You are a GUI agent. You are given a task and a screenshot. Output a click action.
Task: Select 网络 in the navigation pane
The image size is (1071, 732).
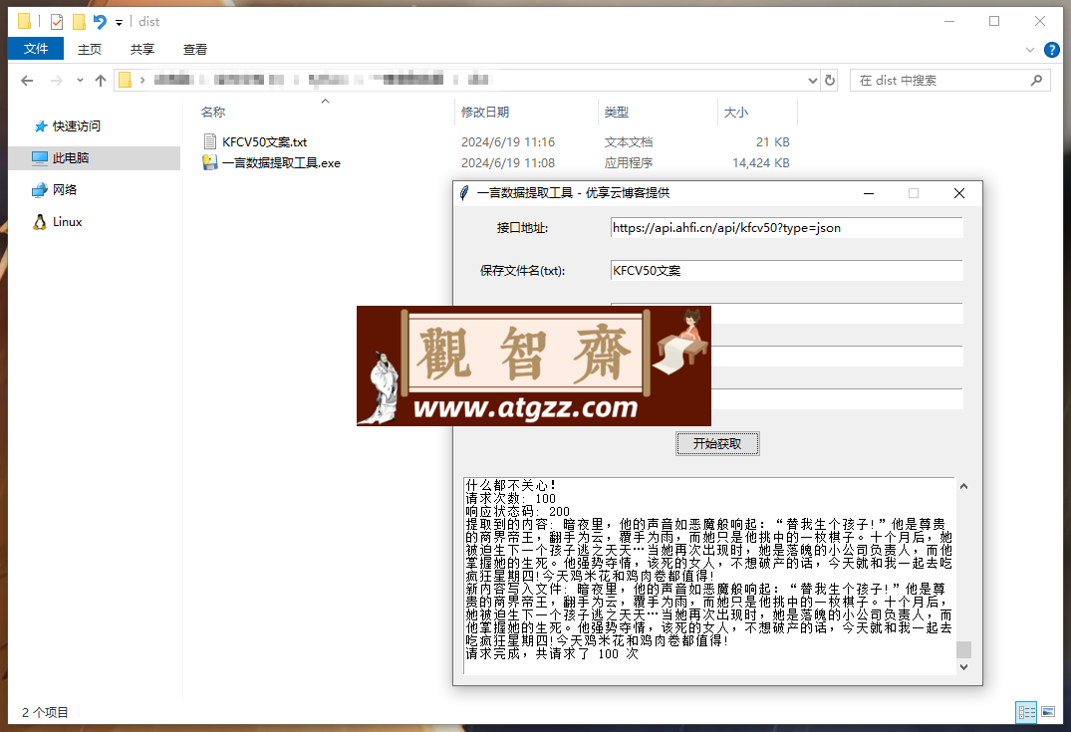tap(65, 190)
